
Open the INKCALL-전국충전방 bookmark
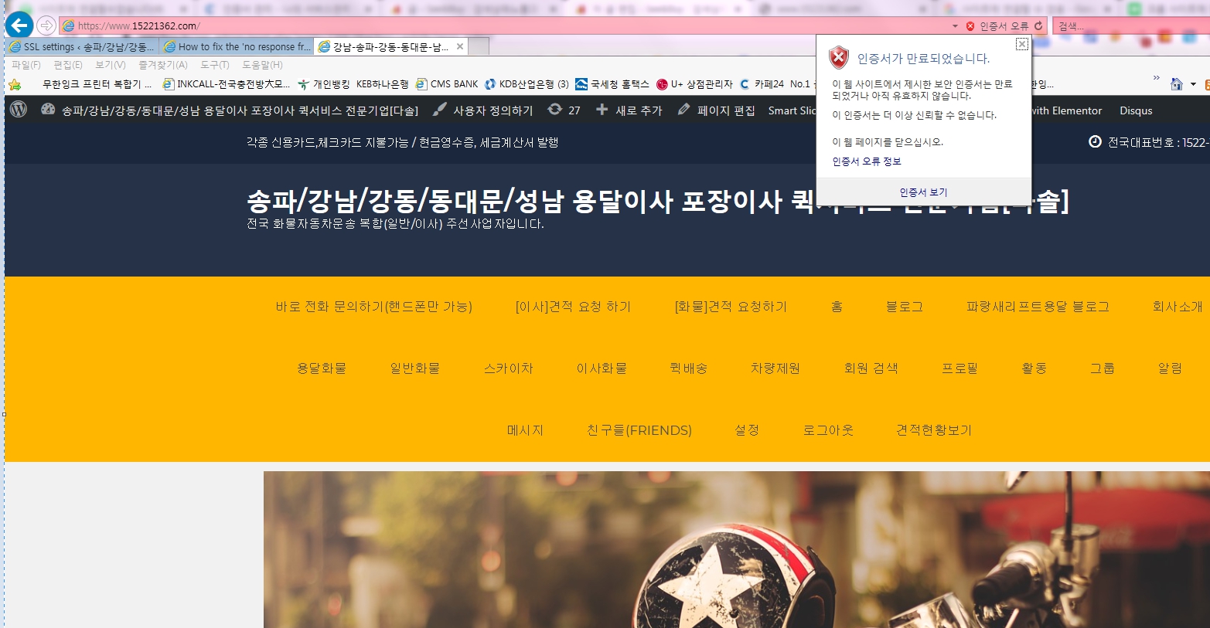[227, 84]
